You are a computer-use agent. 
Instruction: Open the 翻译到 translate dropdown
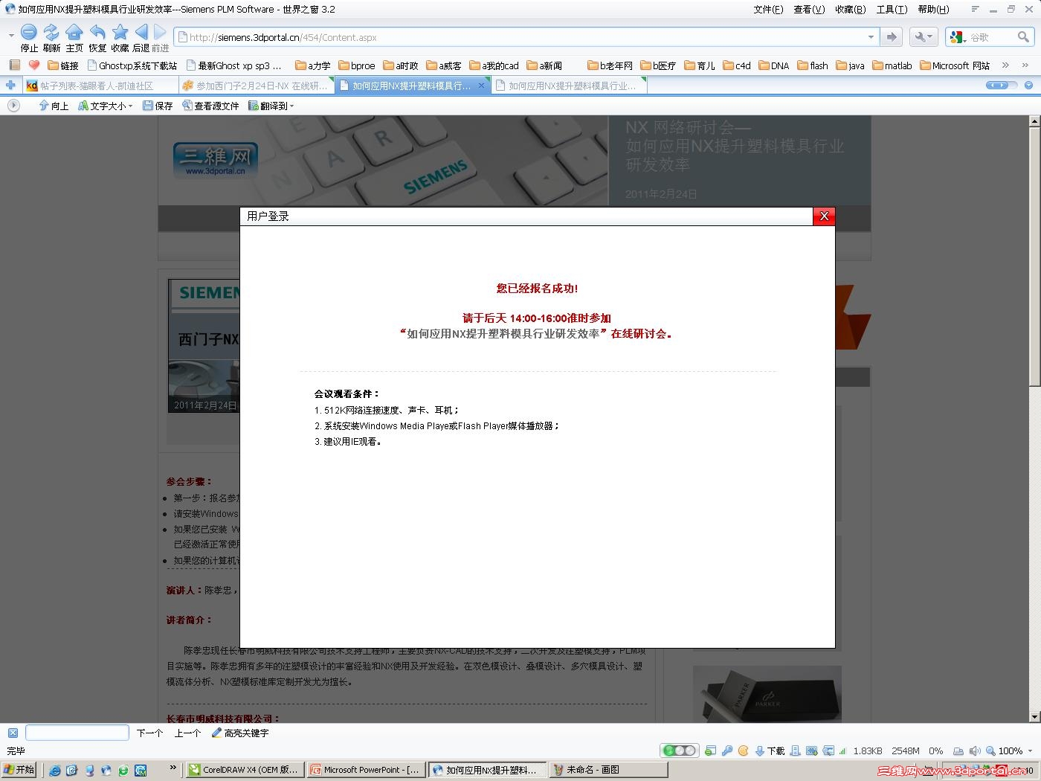[x=271, y=106]
